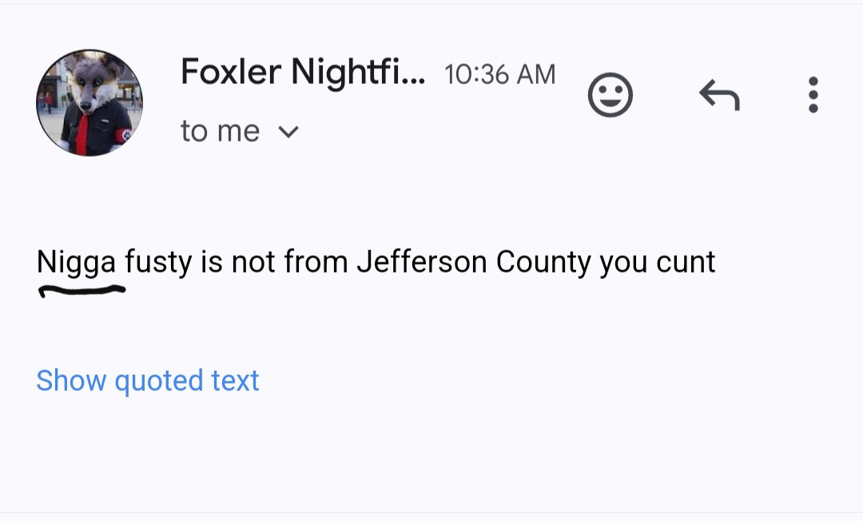863x521 pixels.
Task: Select the sender name Foxler Nightfi...
Action: (x=303, y=72)
